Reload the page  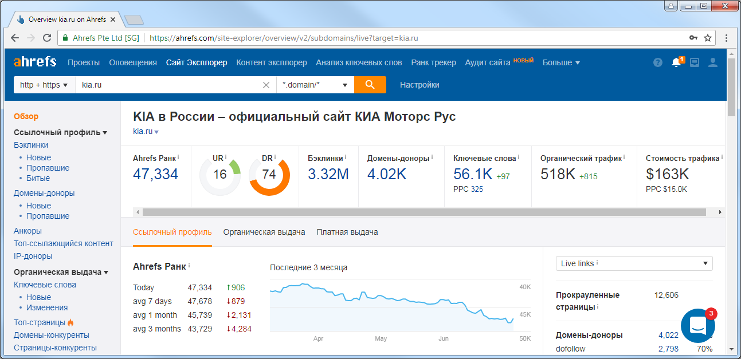coord(46,38)
